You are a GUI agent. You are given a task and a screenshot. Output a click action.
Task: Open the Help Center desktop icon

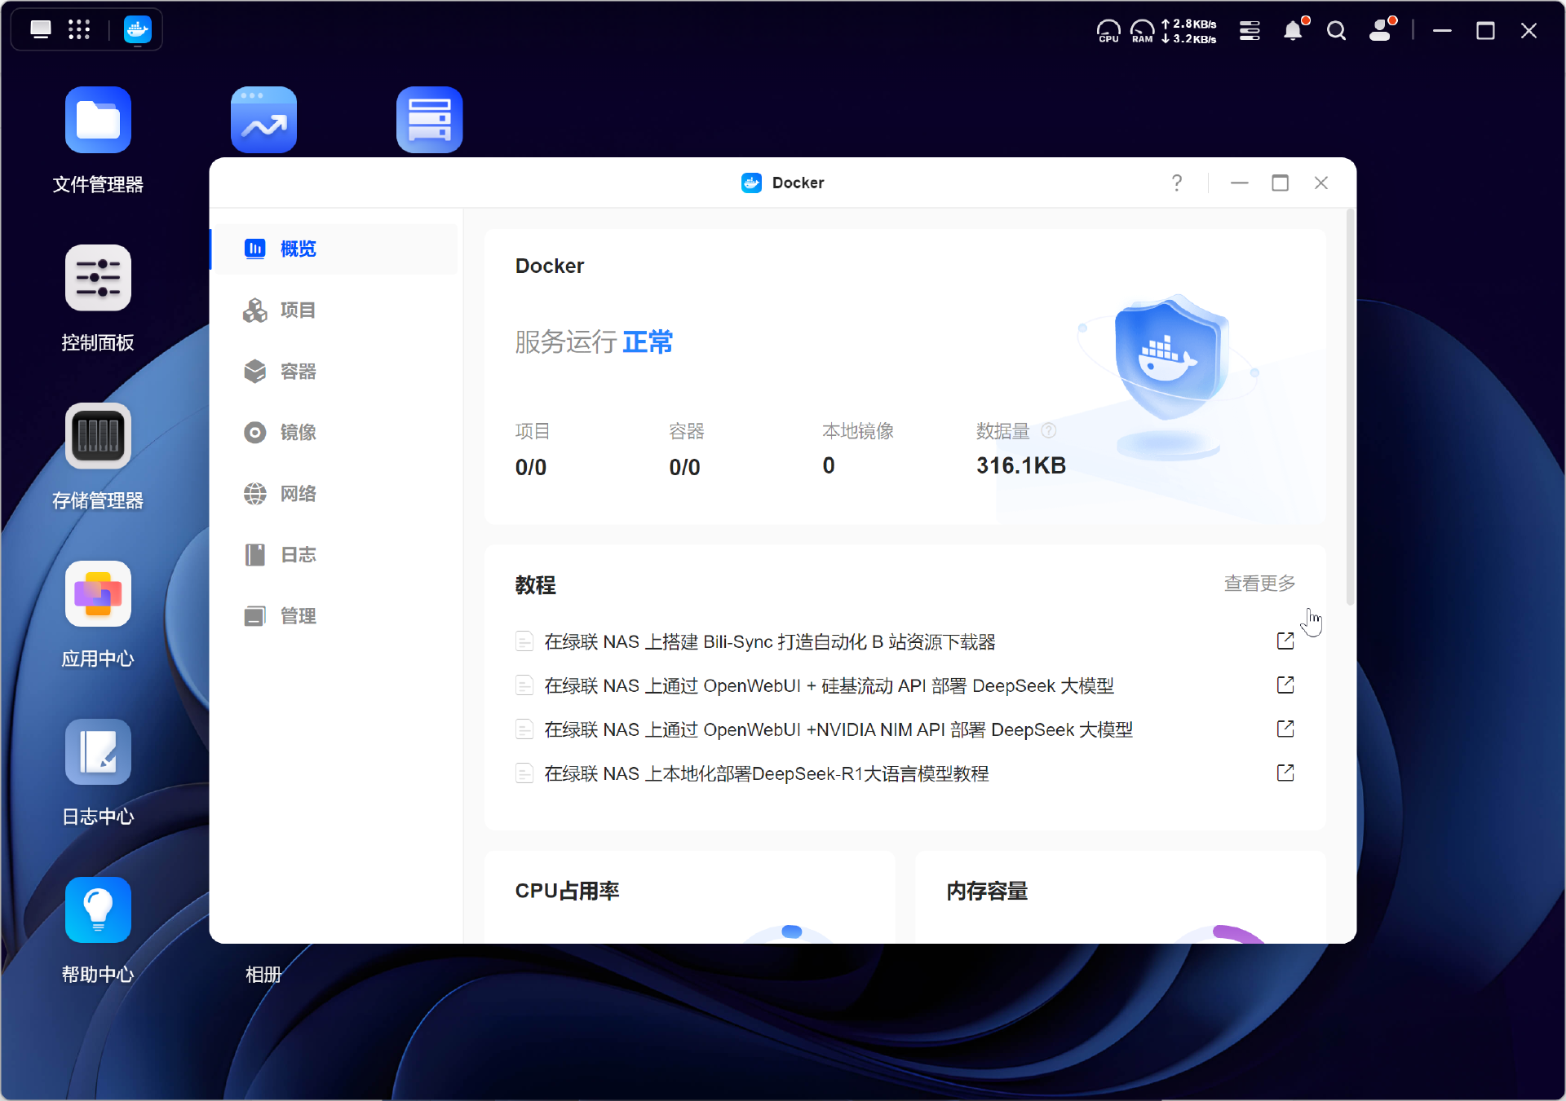[x=98, y=910]
